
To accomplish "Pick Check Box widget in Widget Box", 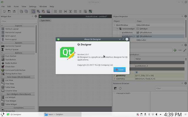I will click(10, 66).
